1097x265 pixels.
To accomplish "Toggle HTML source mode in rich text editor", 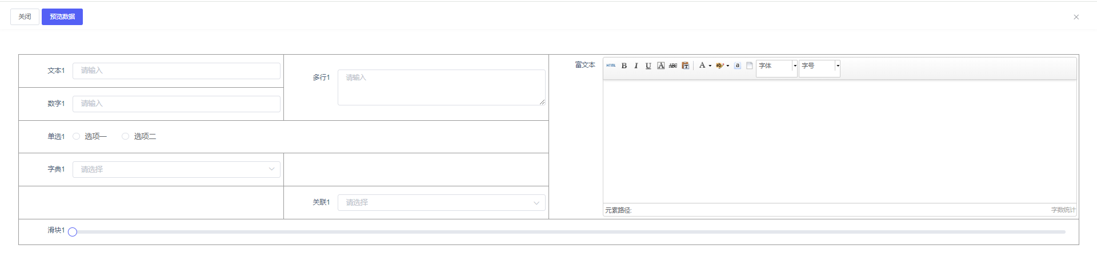I will pyautogui.click(x=611, y=66).
